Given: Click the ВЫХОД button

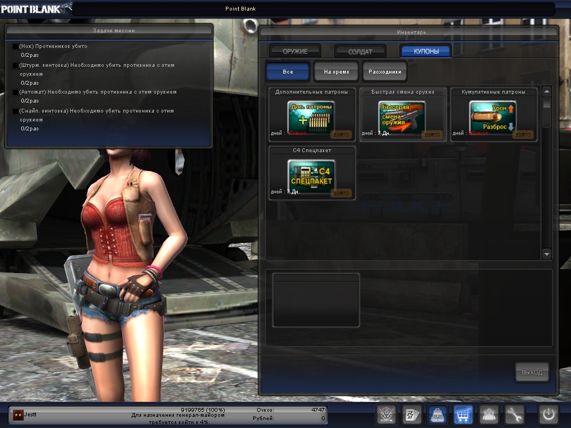Looking at the screenshot, I should tap(531, 372).
